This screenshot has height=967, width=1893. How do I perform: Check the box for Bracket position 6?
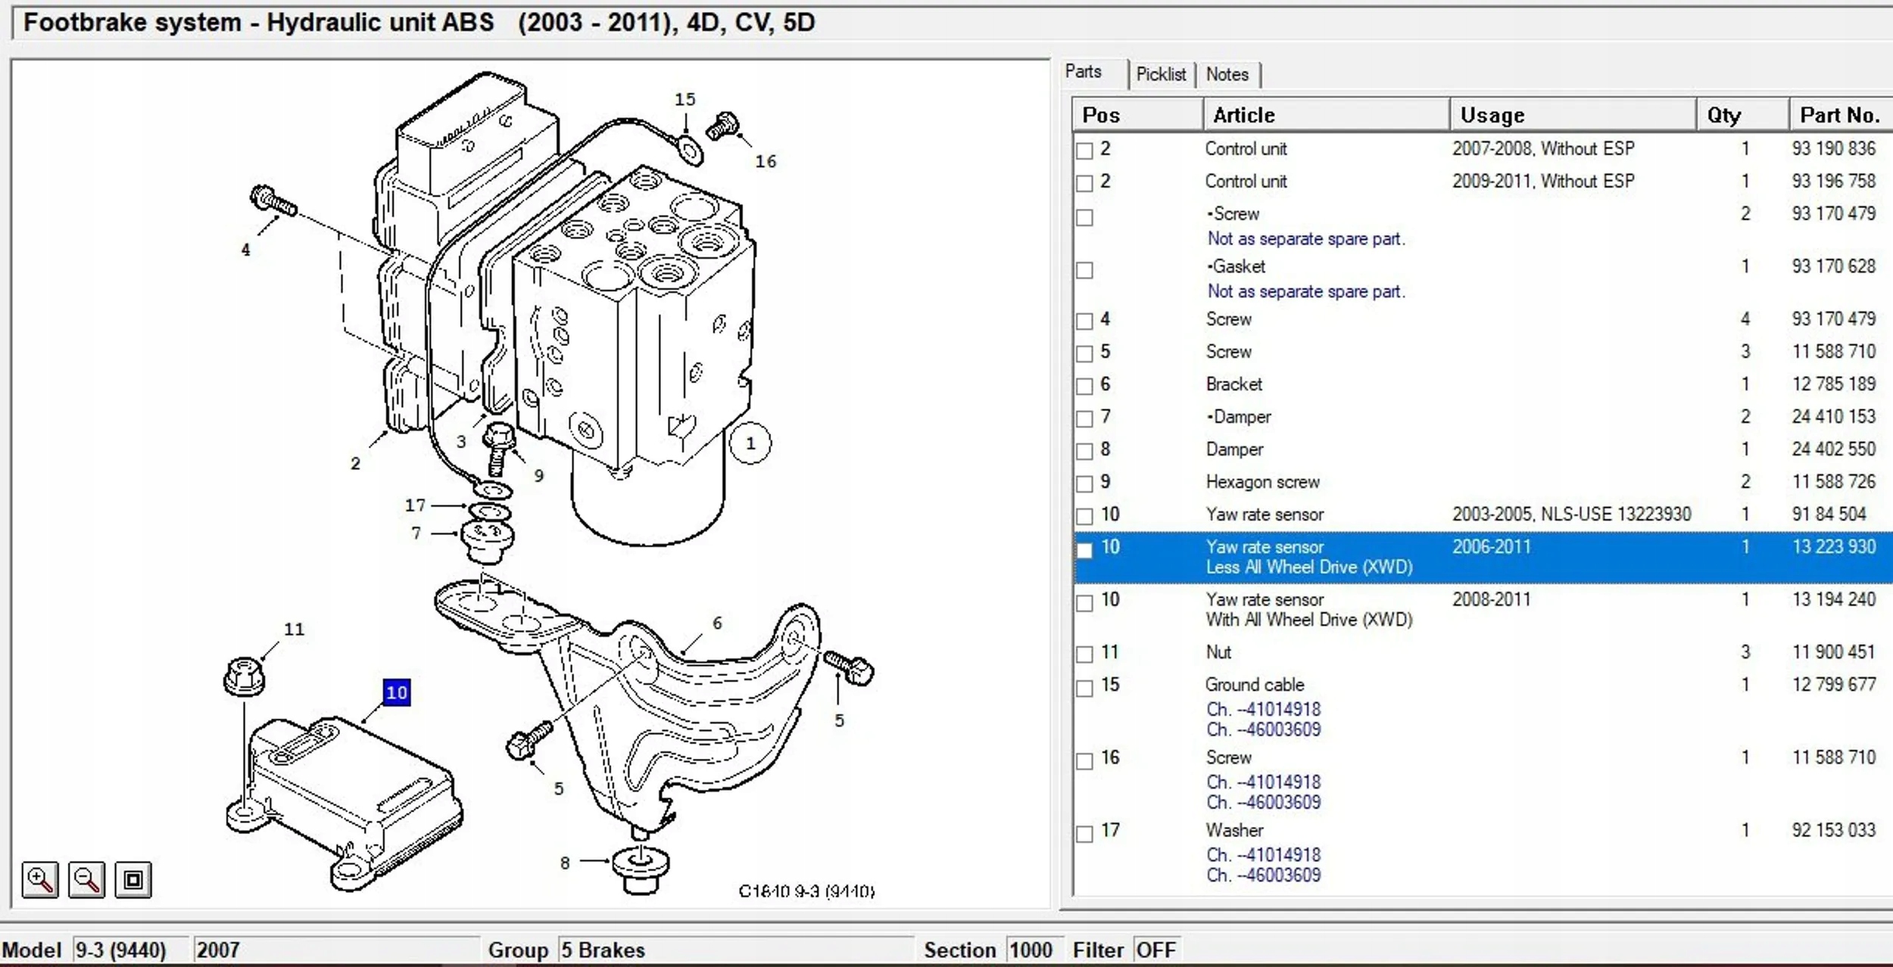(1084, 386)
